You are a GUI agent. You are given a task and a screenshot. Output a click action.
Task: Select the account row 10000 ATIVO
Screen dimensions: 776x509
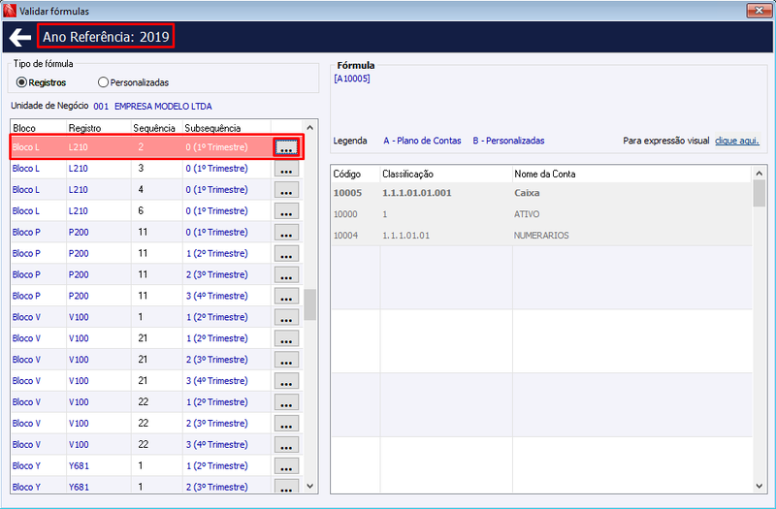(541, 214)
